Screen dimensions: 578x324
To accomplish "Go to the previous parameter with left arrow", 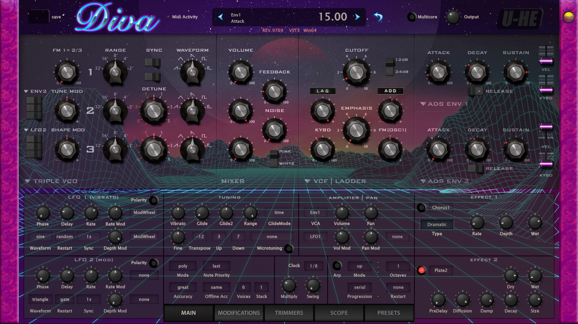I will [220, 16].
